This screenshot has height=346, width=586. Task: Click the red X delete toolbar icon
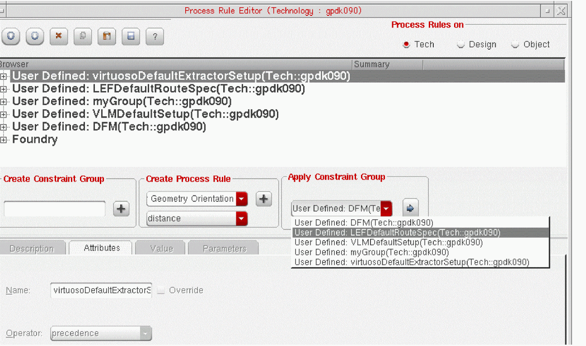point(59,37)
